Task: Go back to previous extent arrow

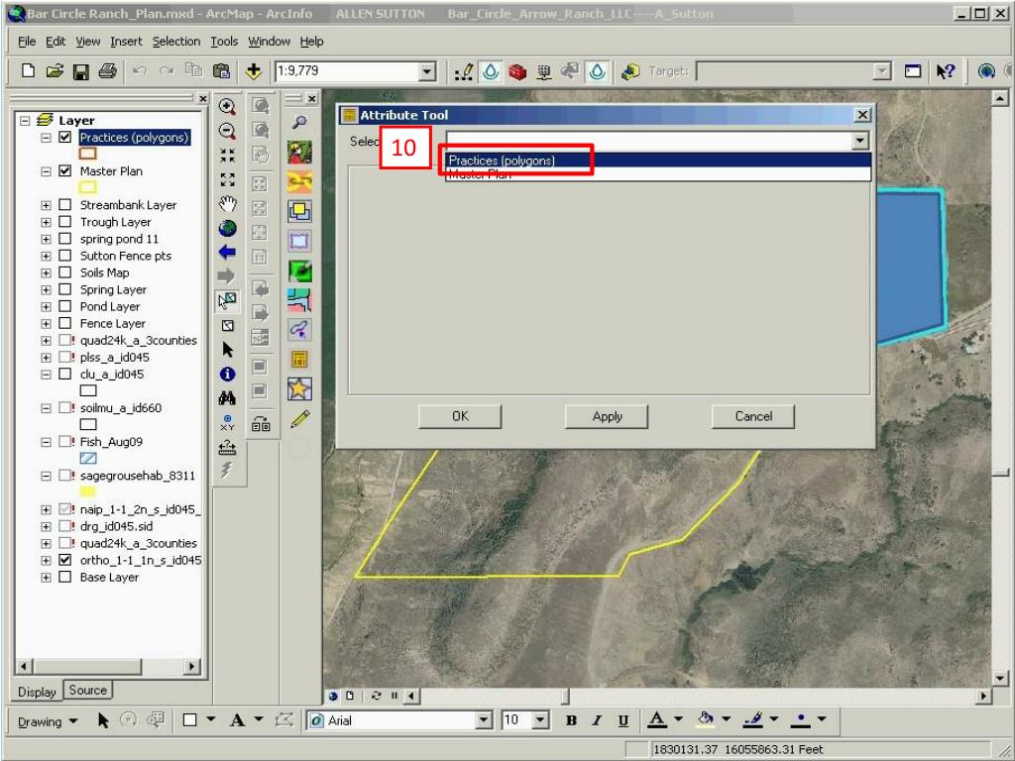Action: point(227,253)
